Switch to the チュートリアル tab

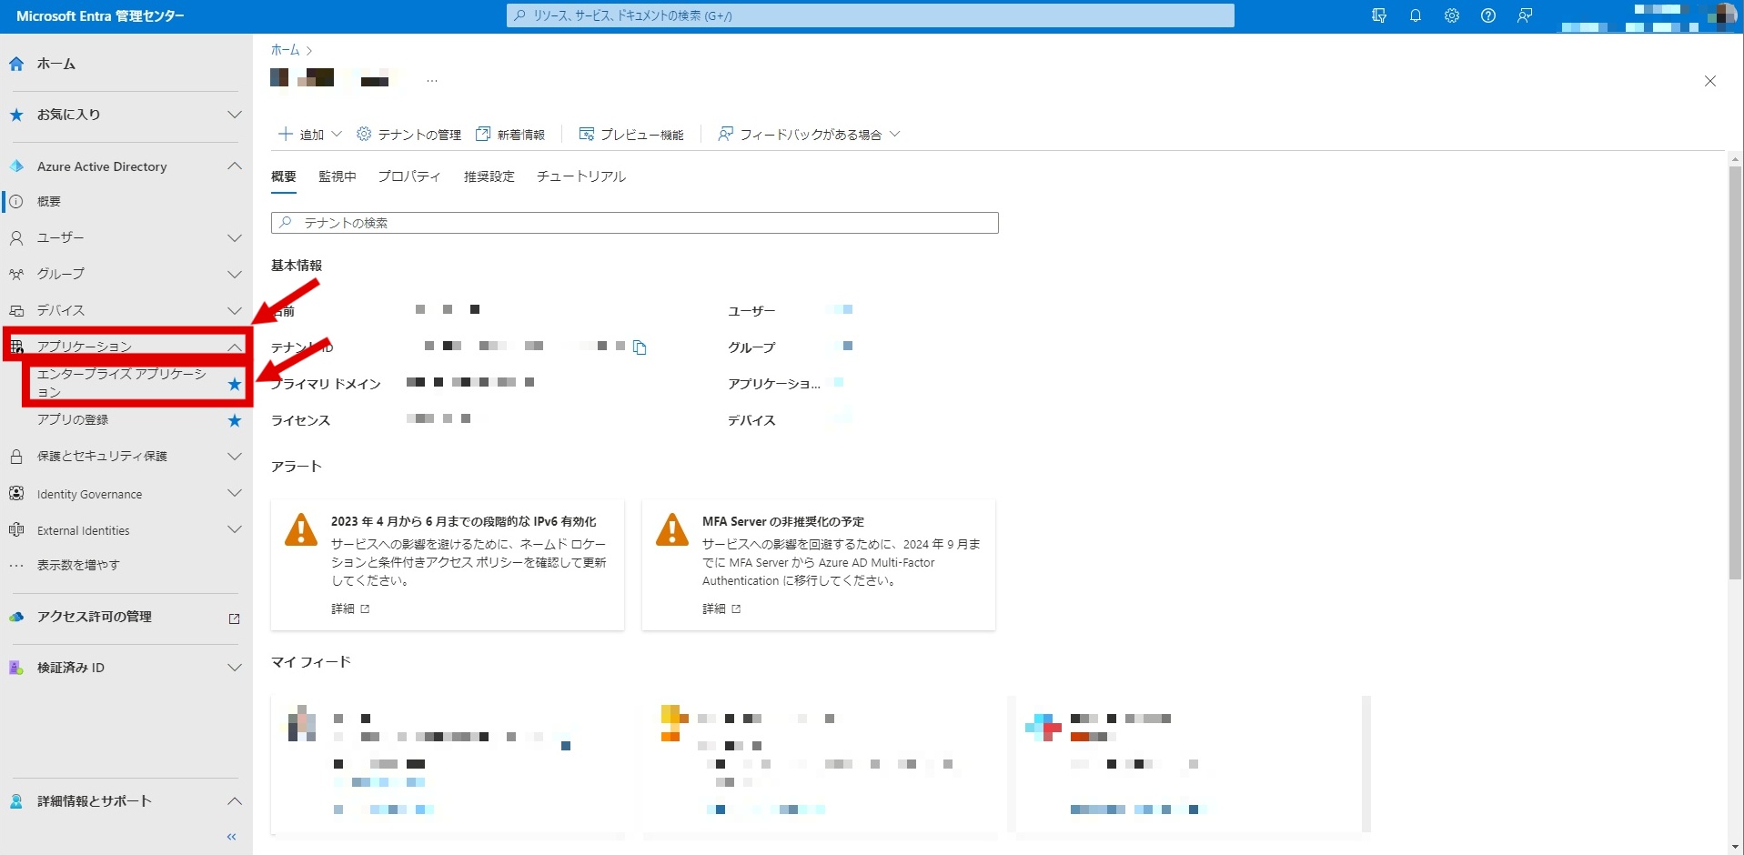[581, 176]
